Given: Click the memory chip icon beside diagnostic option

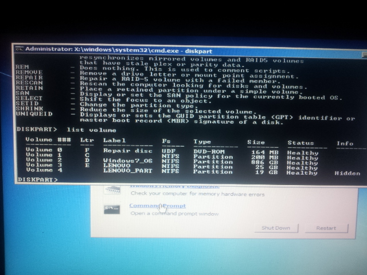Looking at the screenshot, I should coord(112,189).
